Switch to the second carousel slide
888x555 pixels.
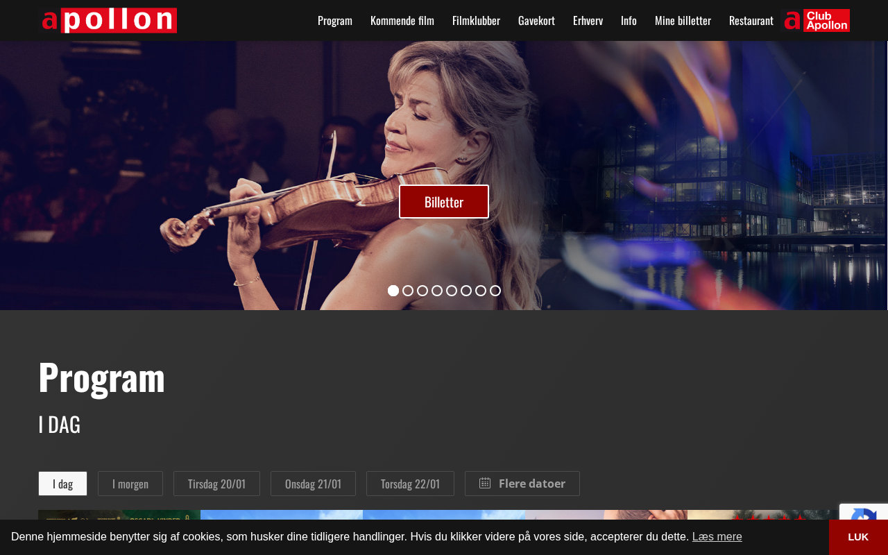[408, 291]
